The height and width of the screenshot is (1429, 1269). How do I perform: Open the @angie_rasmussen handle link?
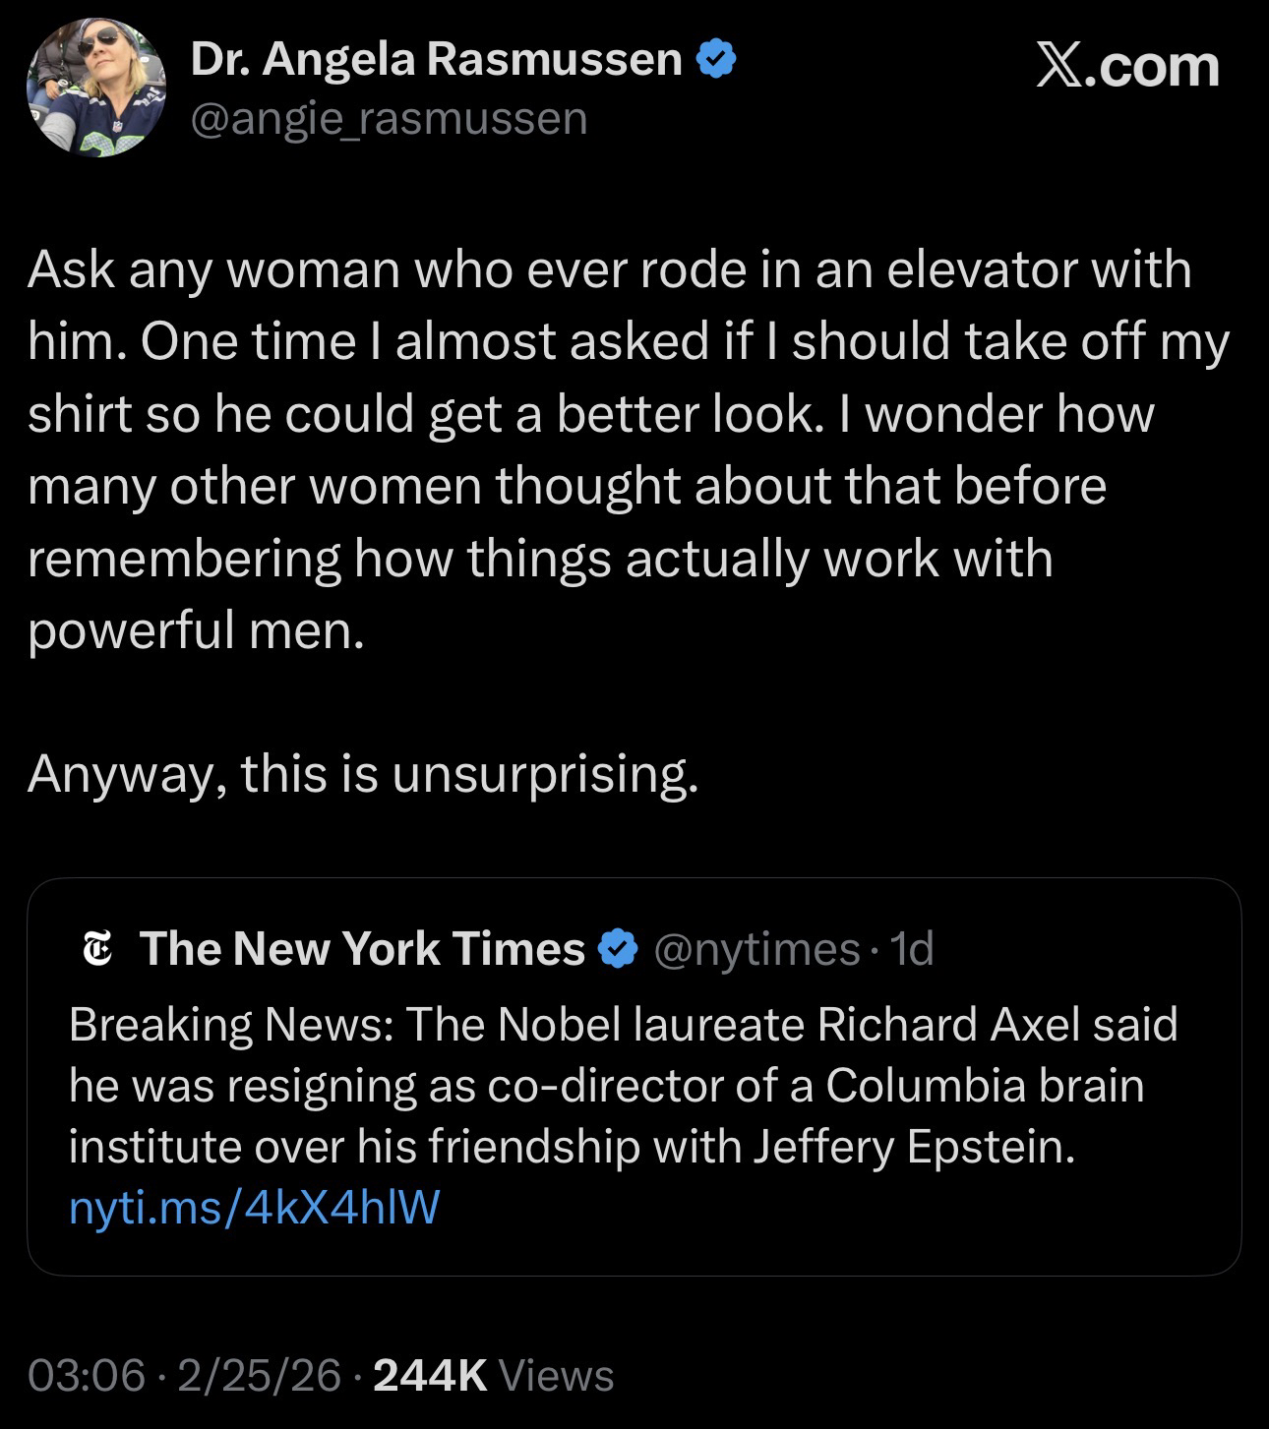(389, 119)
